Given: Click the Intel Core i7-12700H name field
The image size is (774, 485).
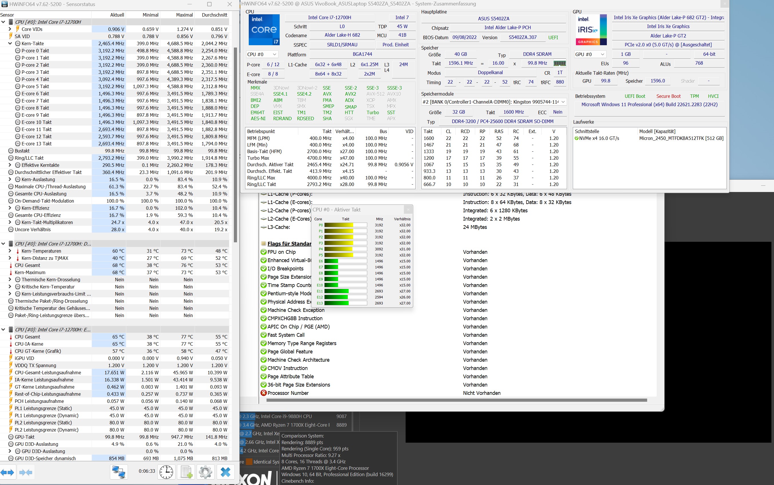Looking at the screenshot, I should pyautogui.click(x=329, y=18).
